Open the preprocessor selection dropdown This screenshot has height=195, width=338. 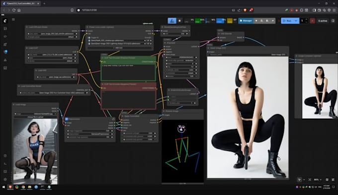[90, 134]
